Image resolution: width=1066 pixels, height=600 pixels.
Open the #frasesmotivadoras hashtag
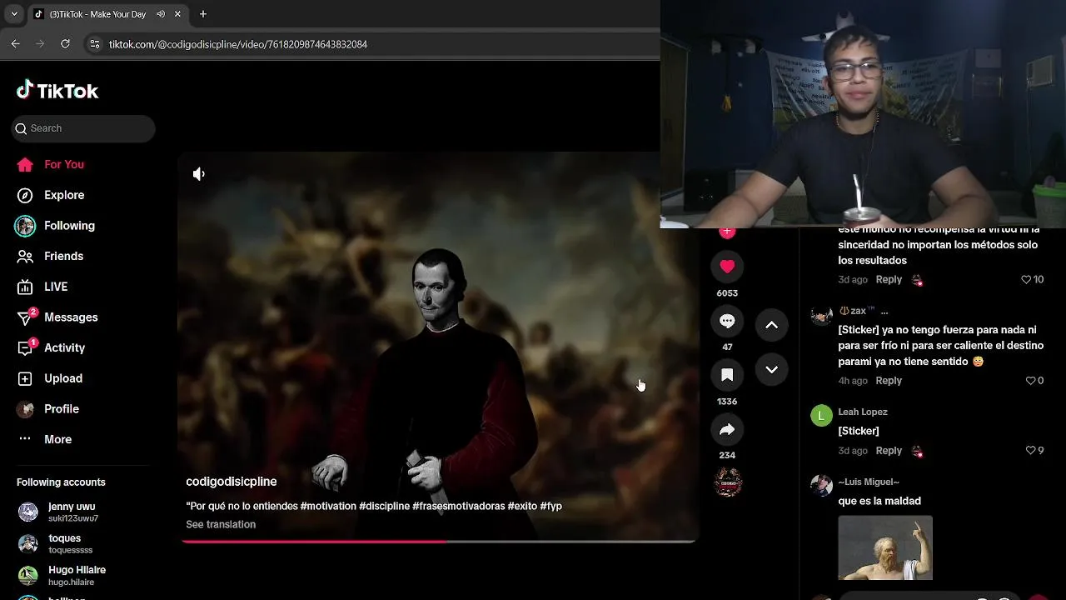(458, 506)
